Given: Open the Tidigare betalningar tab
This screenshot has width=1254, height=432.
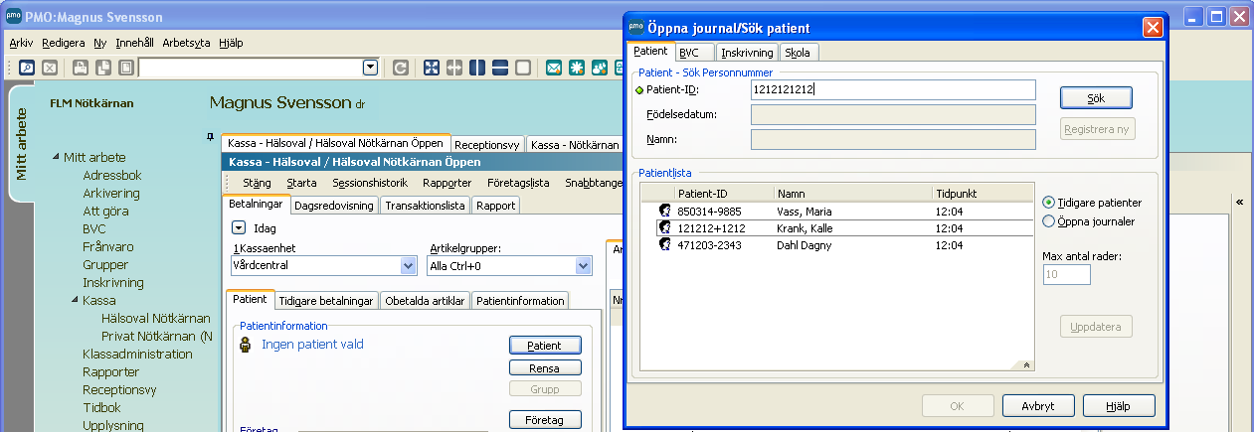Looking at the screenshot, I should [x=326, y=300].
